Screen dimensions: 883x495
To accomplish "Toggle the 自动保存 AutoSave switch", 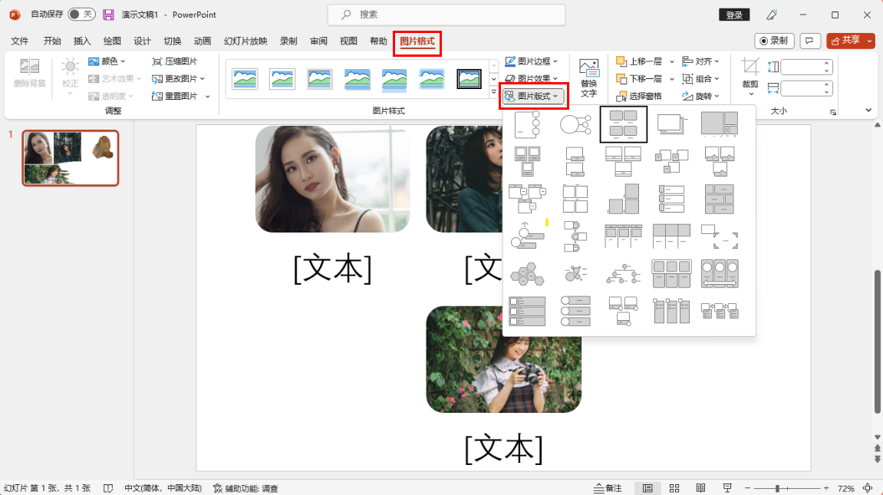I will coord(81,15).
